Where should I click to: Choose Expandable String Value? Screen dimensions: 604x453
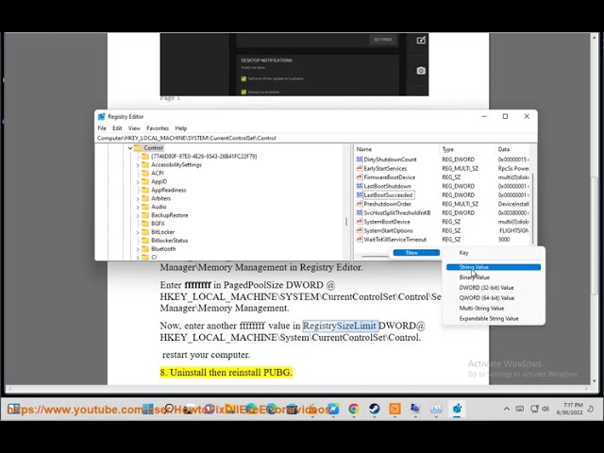494,319
